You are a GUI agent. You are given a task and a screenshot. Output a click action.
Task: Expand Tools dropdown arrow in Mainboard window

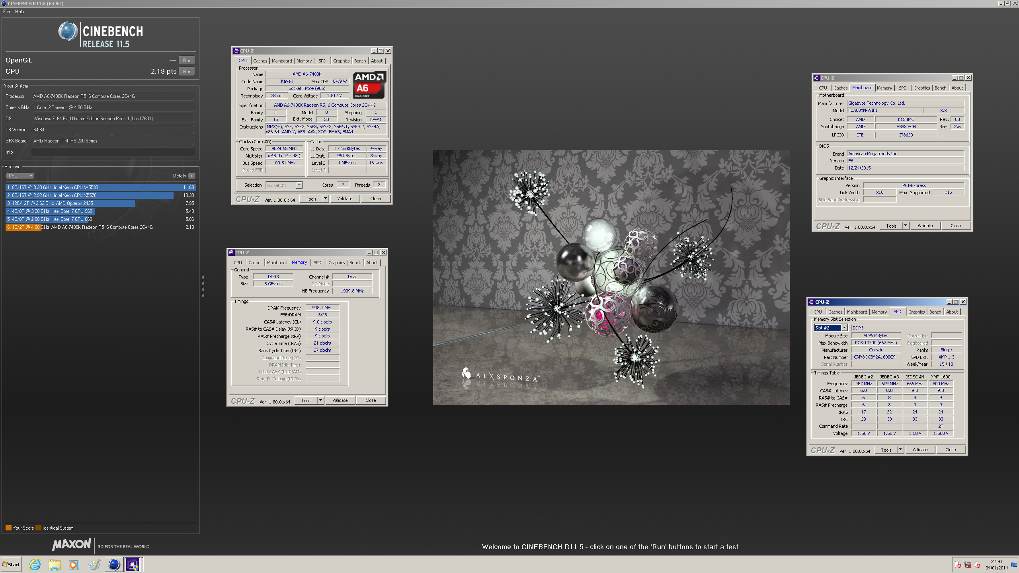coord(906,226)
